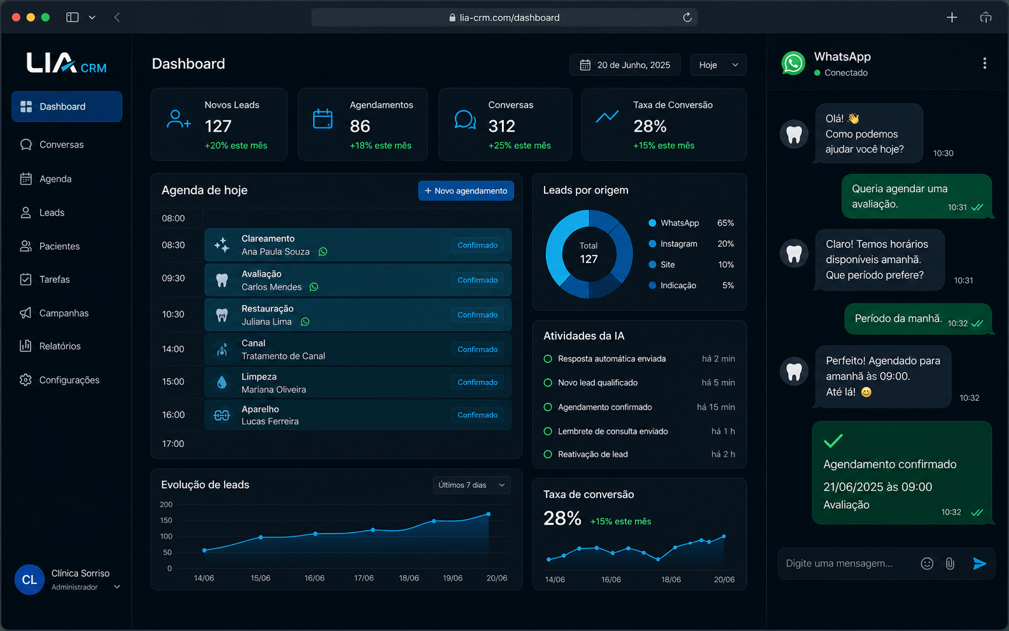Screen dimensions: 1009x631
Task: Click the green WhatsApp logo icon
Action: coord(793,63)
